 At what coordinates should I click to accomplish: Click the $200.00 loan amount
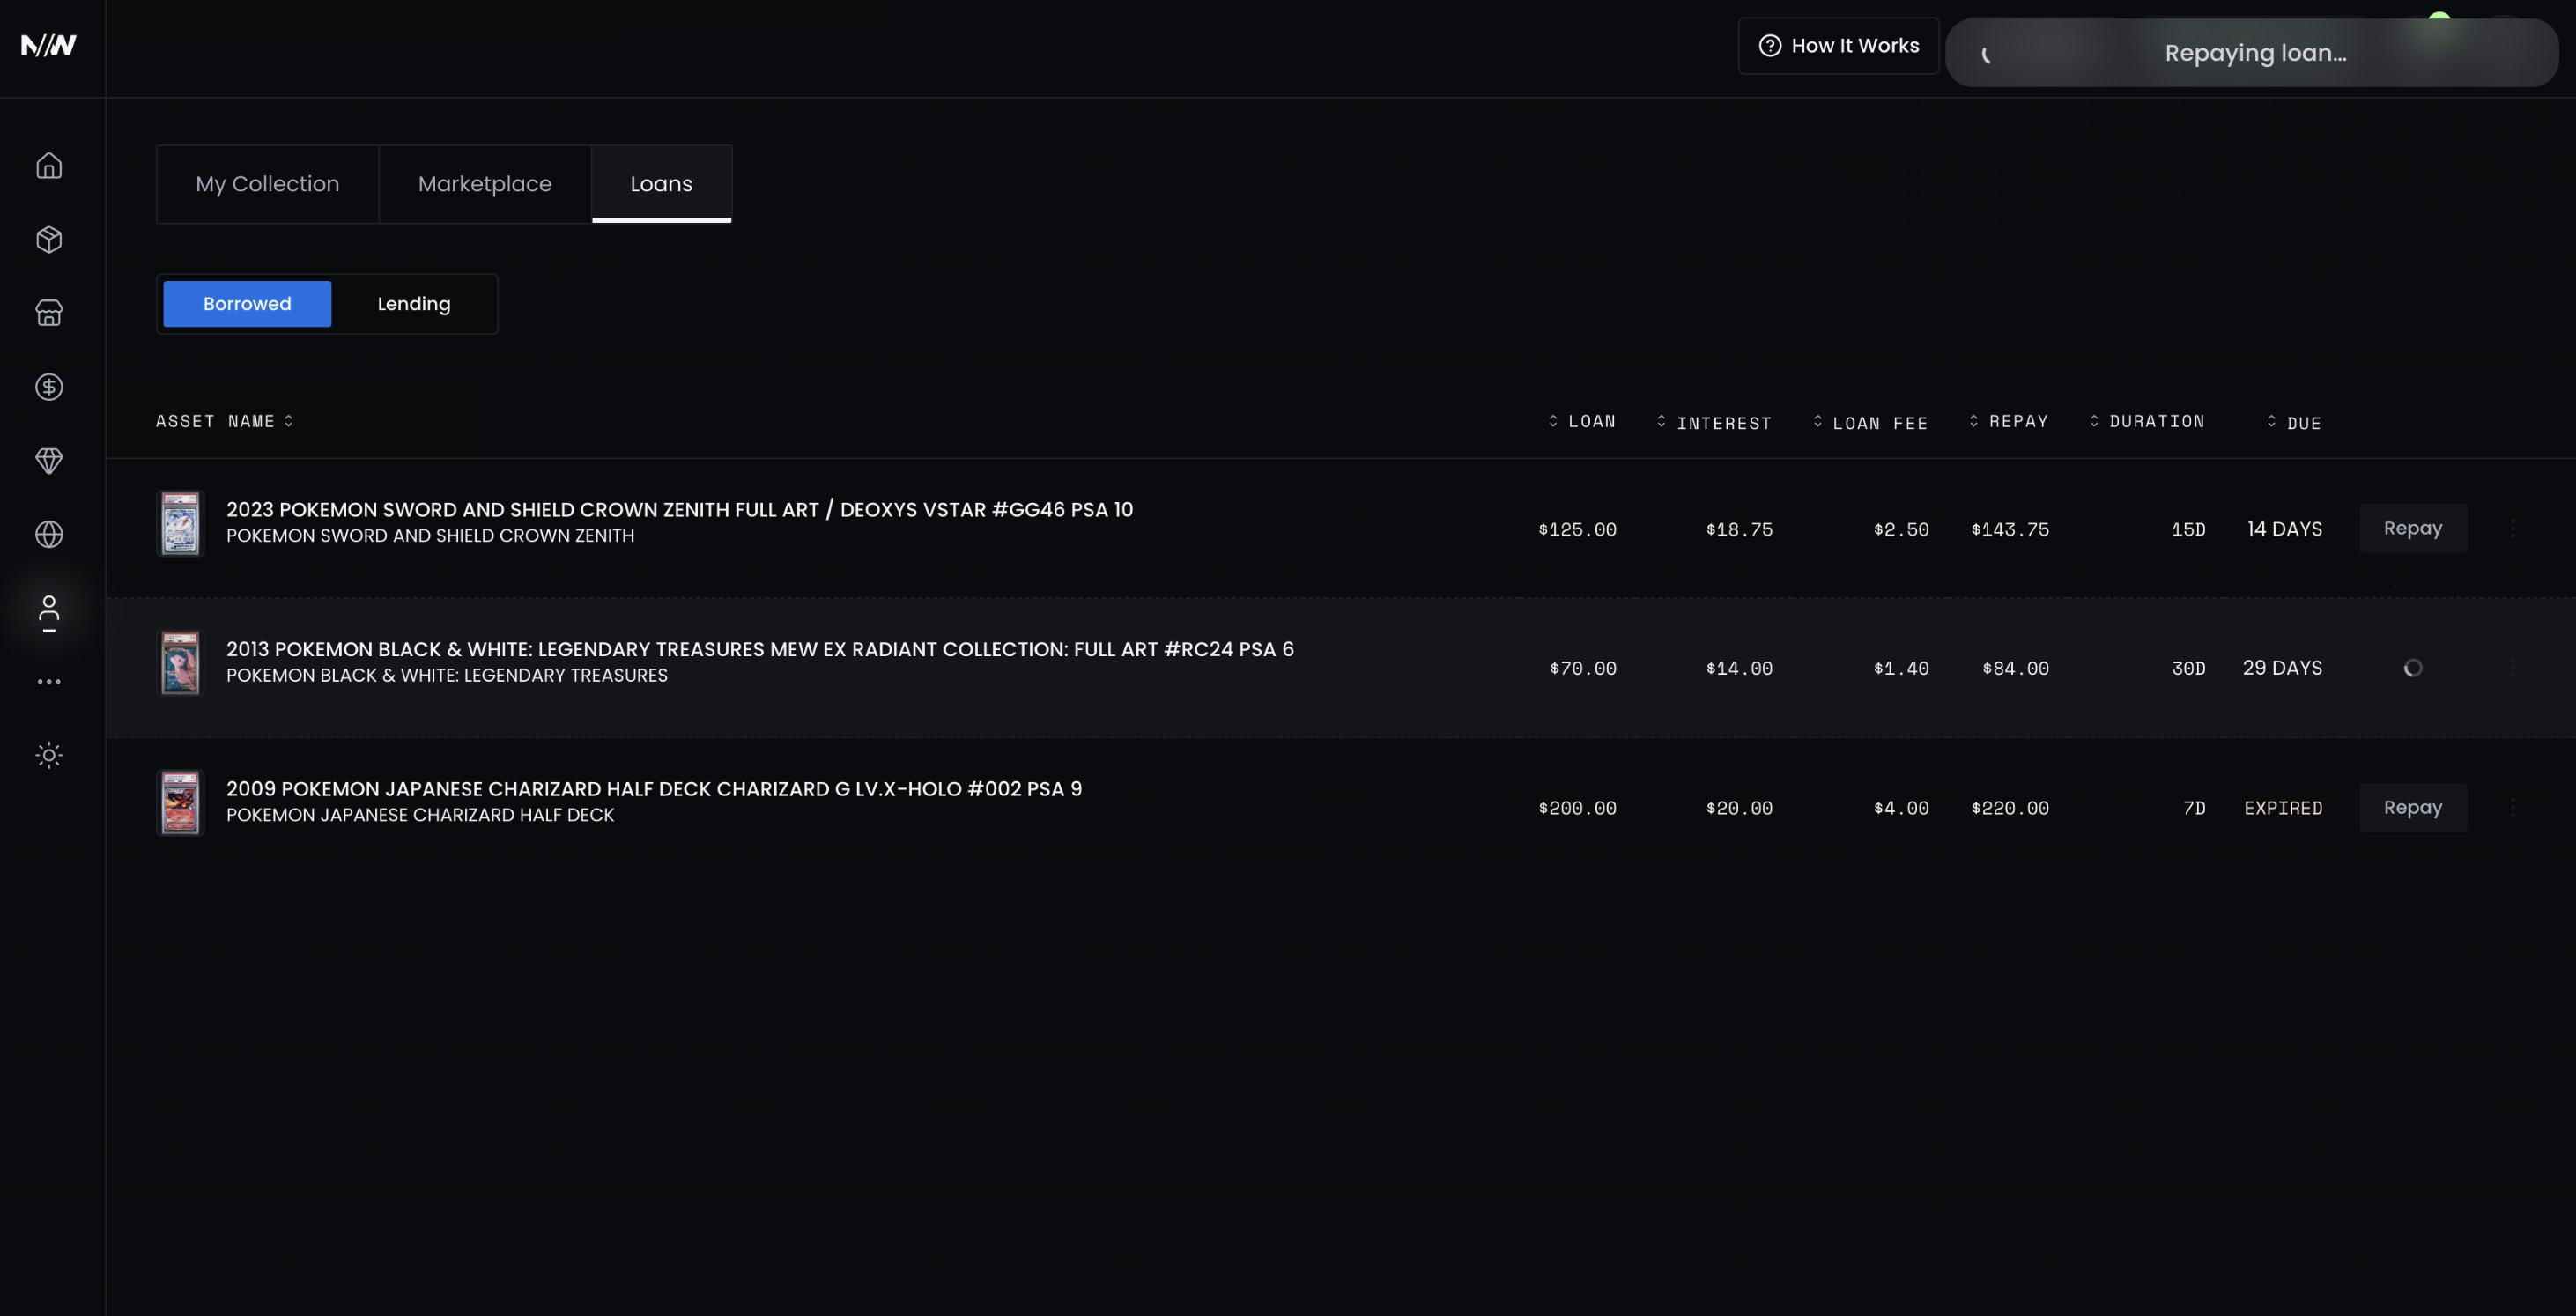1577,808
